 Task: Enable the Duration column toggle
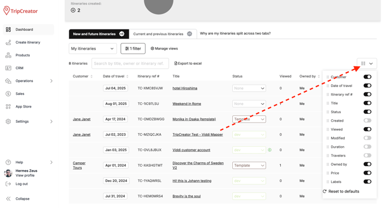coord(367,147)
